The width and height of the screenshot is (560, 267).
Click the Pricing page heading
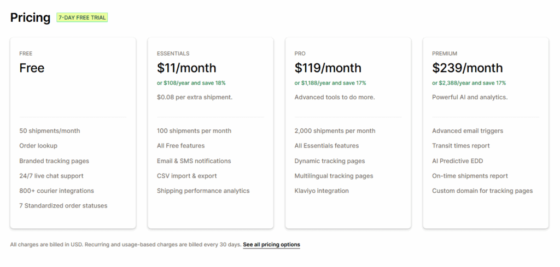pos(31,17)
